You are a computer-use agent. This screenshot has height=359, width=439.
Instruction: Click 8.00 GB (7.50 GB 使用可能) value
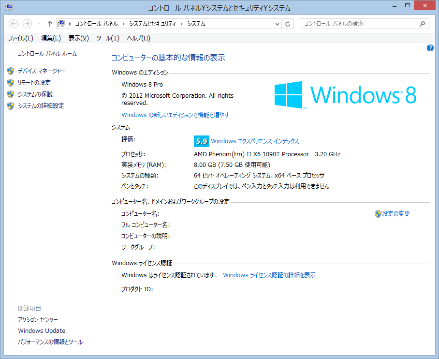(x=232, y=165)
